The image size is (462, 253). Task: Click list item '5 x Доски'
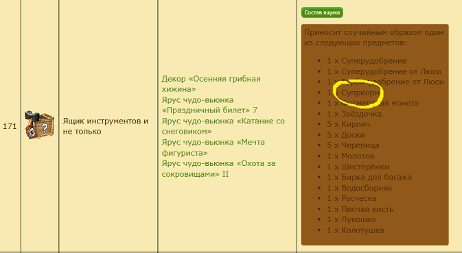(346, 135)
